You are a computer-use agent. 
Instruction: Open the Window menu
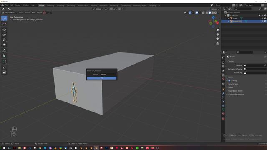pyautogui.click(x=25, y=5)
